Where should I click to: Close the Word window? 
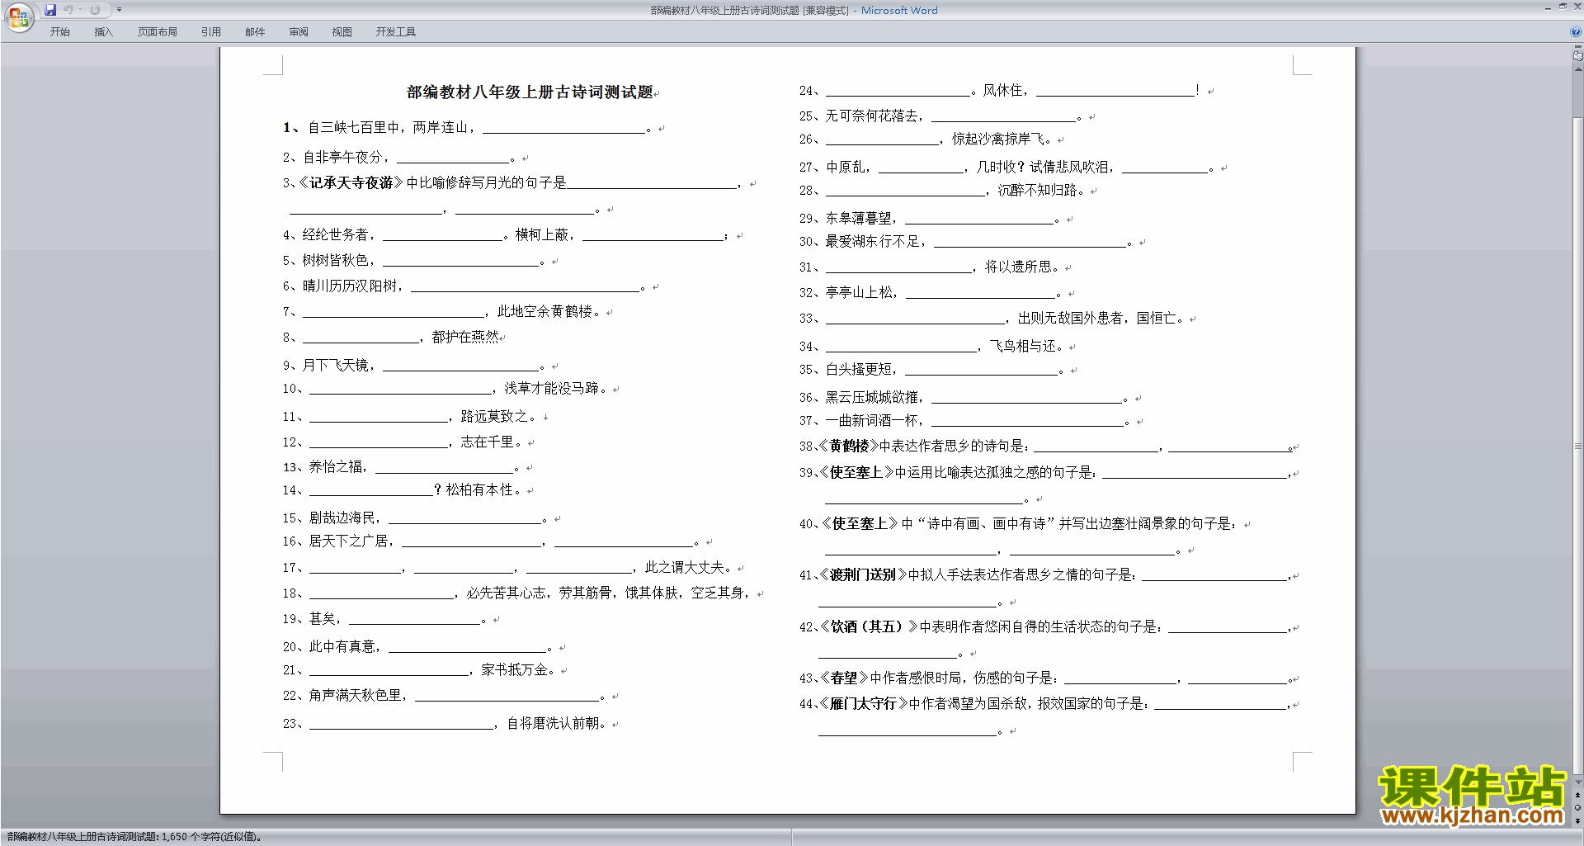1577,7
